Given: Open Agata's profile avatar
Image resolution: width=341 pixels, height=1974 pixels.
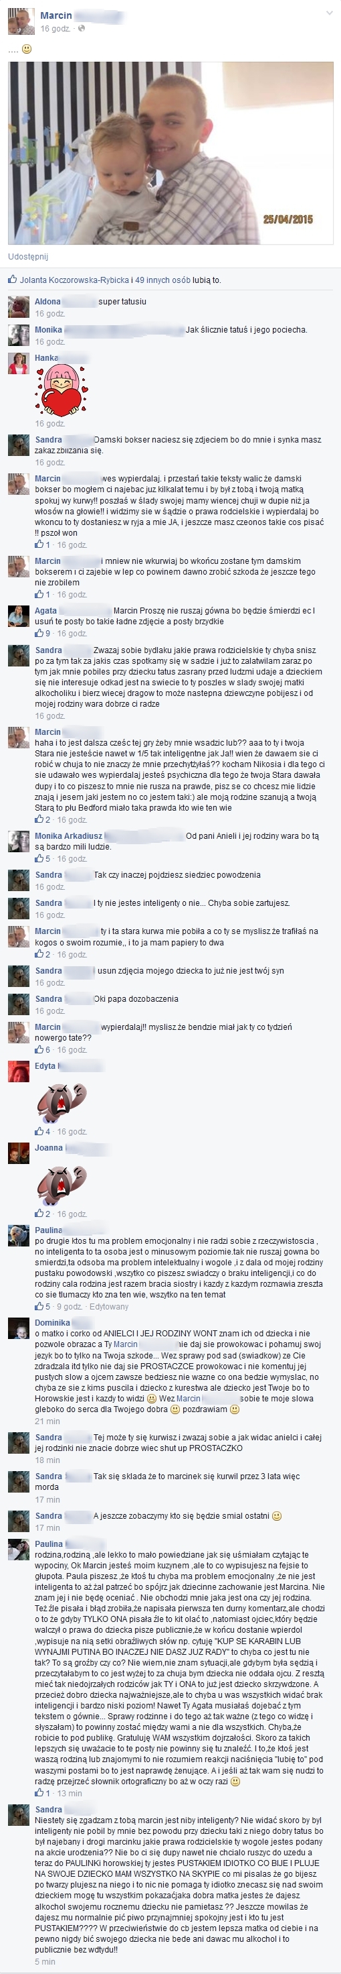Looking at the screenshot, I should point(18,616).
